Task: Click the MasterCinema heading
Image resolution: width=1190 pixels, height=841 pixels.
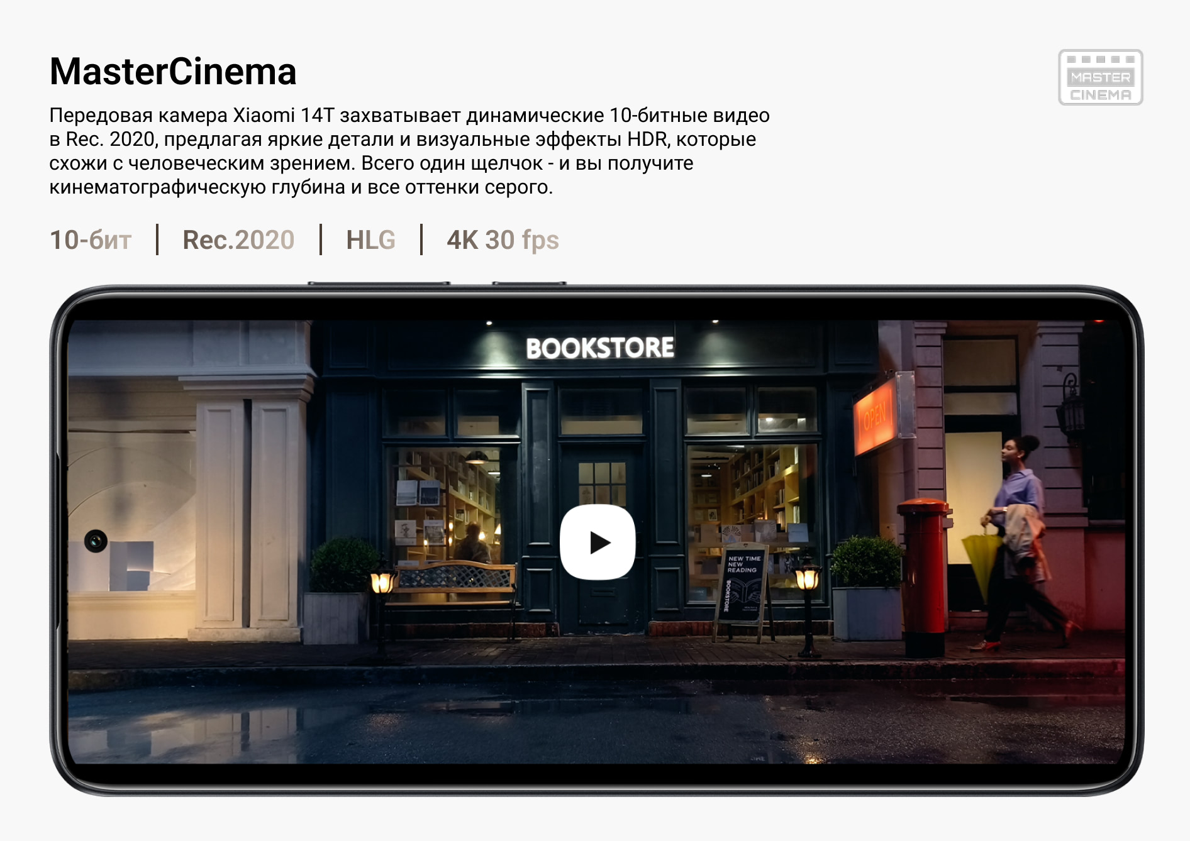Action: coord(173,72)
